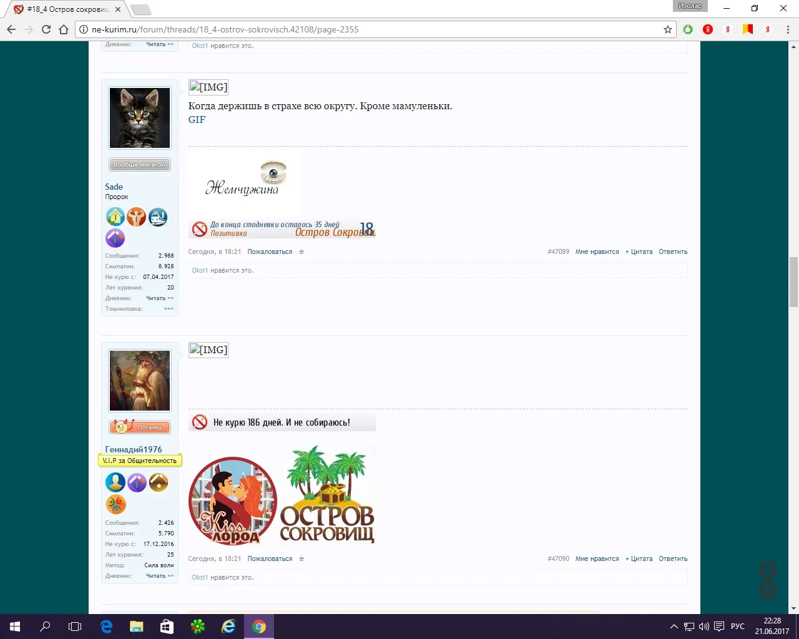Like post #47090 with Мне нравится
The height and width of the screenshot is (639, 799).
597,559
